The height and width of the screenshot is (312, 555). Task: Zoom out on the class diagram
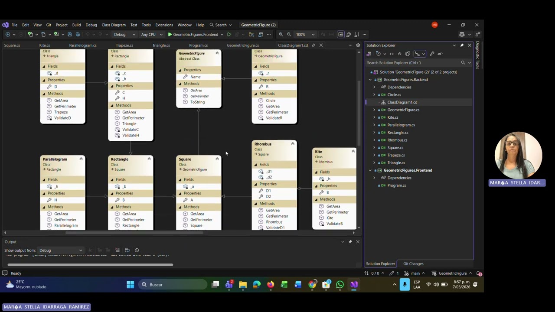pos(289,34)
